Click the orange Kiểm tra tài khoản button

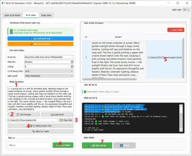[x=40, y=44]
